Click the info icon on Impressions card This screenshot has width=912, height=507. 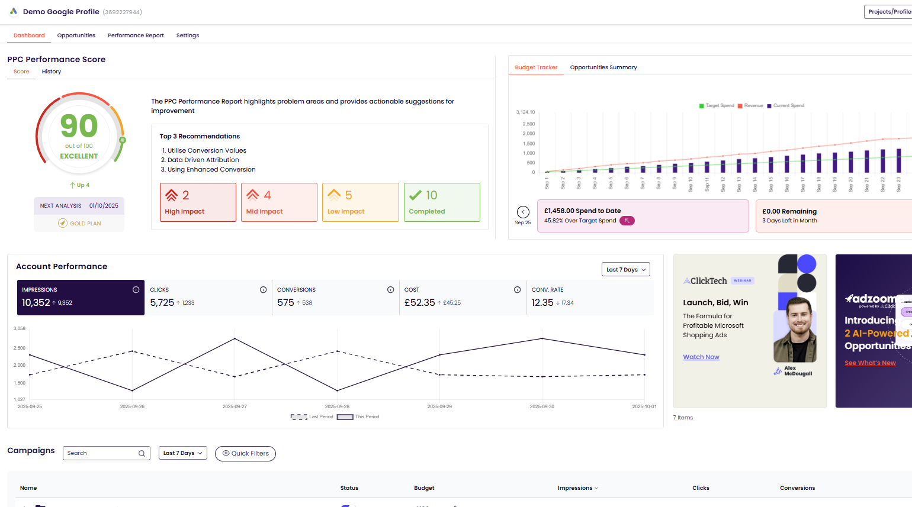tap(136, 290)
